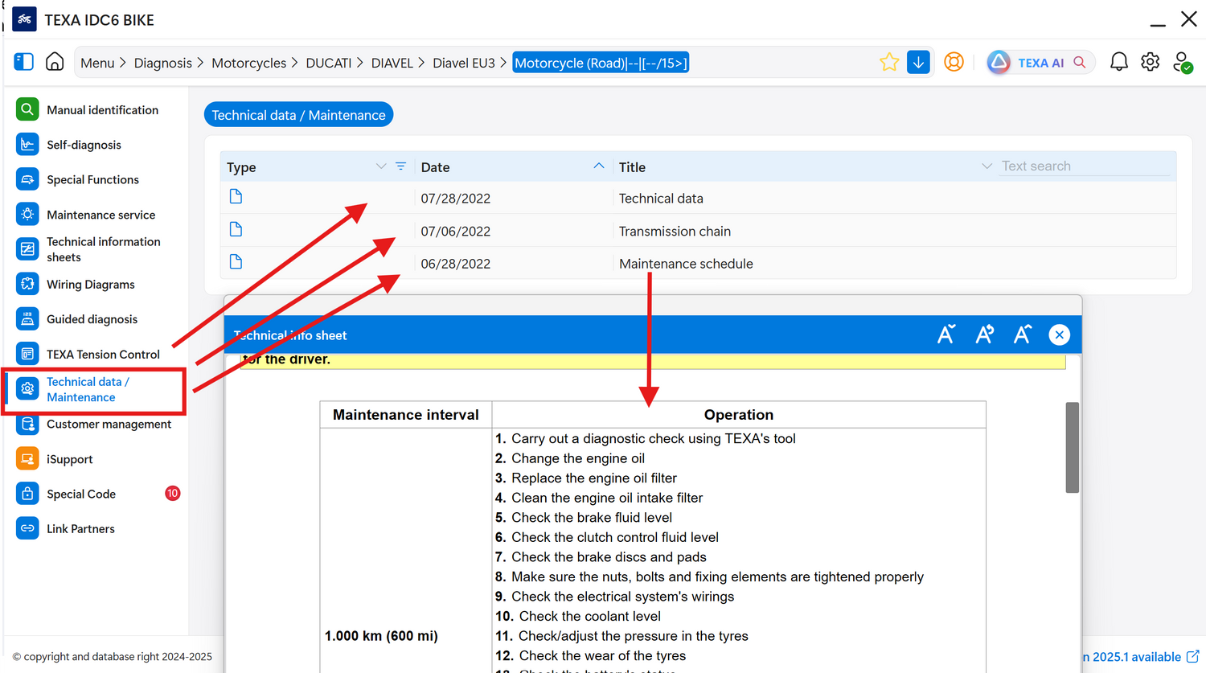Click DIAVEL in the breadcrumb
Viewport: 1206px width, 673px height.
(392, 63)
